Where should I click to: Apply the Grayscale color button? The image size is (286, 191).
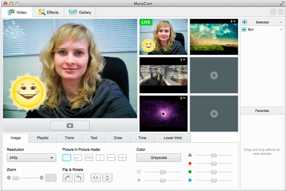(x=159, y=157)
